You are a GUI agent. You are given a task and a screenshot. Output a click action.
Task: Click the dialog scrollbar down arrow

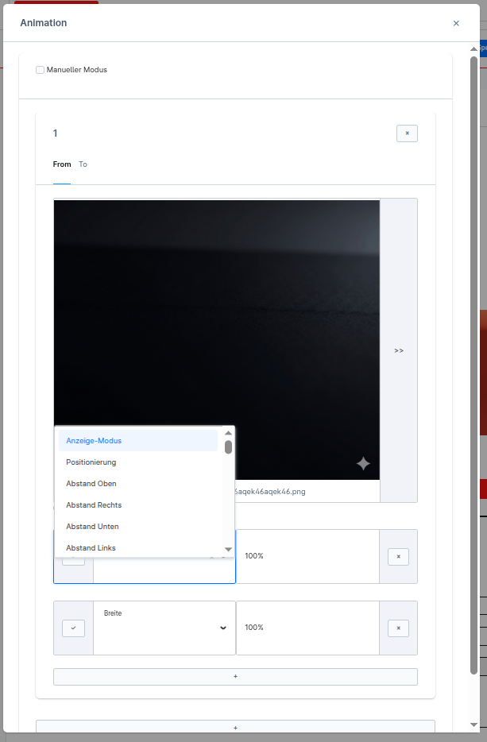tap(473, 725)
